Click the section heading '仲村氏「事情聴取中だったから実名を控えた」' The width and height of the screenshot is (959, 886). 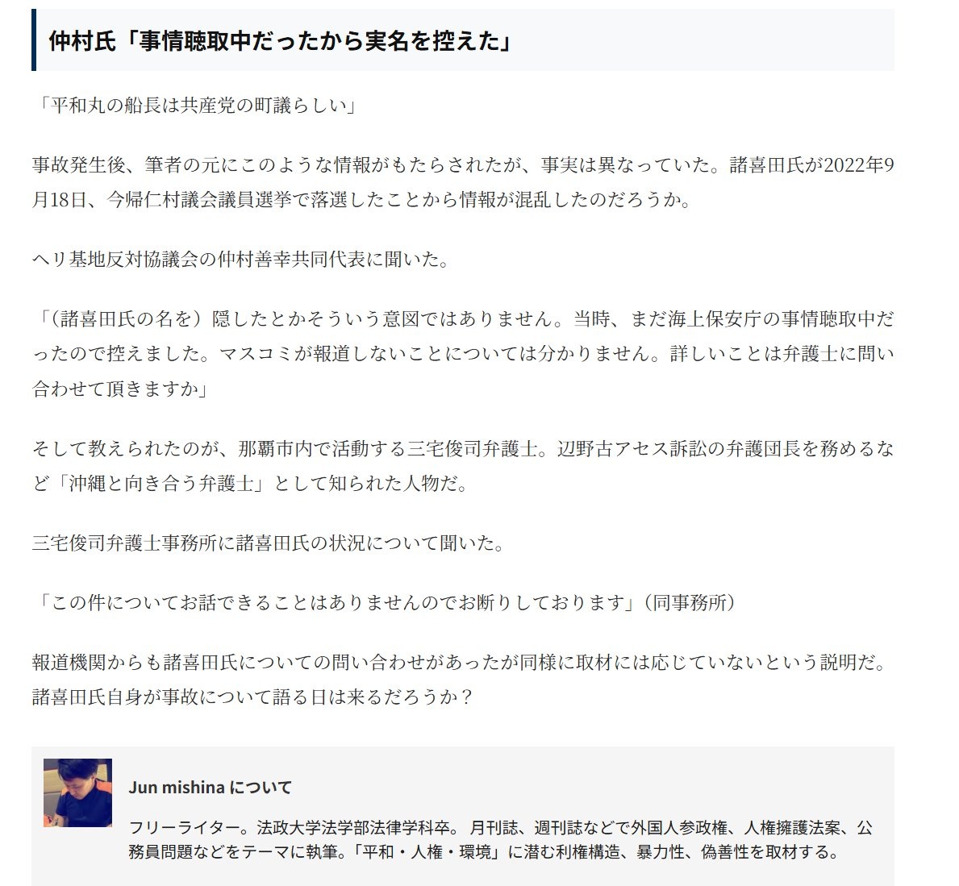[280, 41]
